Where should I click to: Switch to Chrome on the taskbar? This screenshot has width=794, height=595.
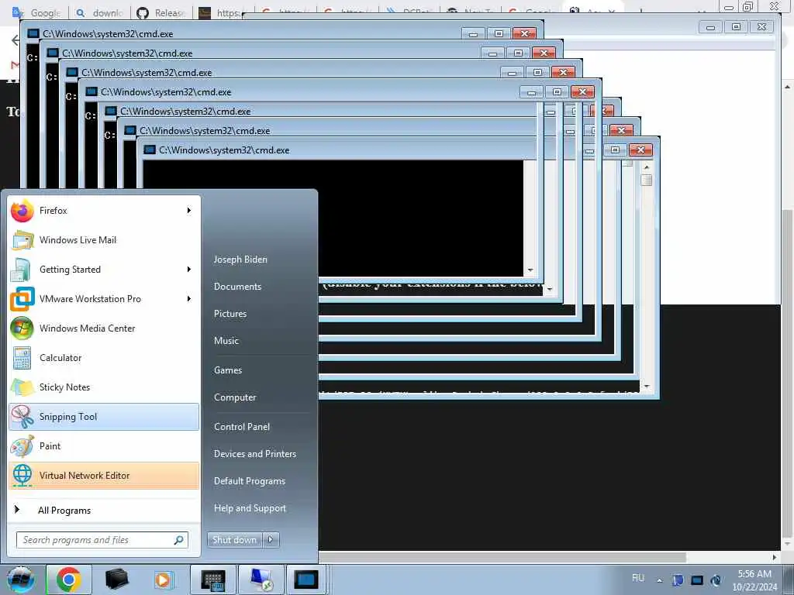point(69,580)
